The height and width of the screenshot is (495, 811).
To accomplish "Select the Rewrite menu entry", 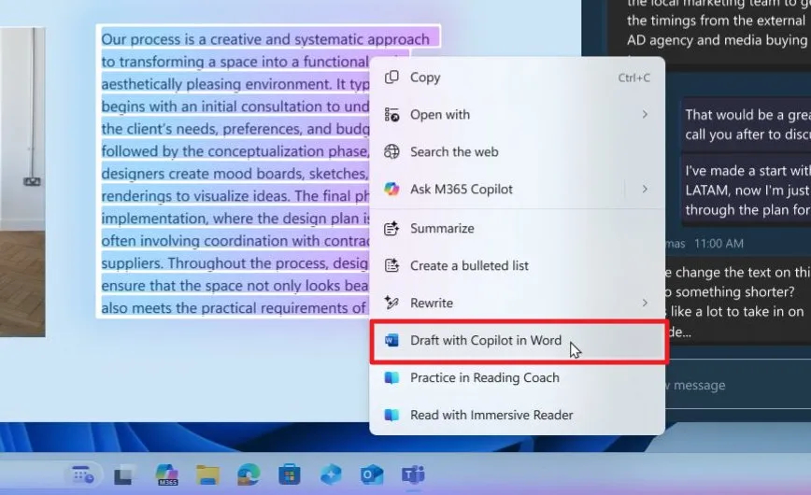I will click(518, 304).
